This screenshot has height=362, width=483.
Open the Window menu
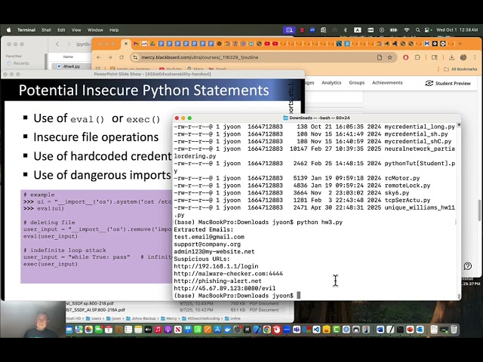pyautogui.click(x=95, y=30)
